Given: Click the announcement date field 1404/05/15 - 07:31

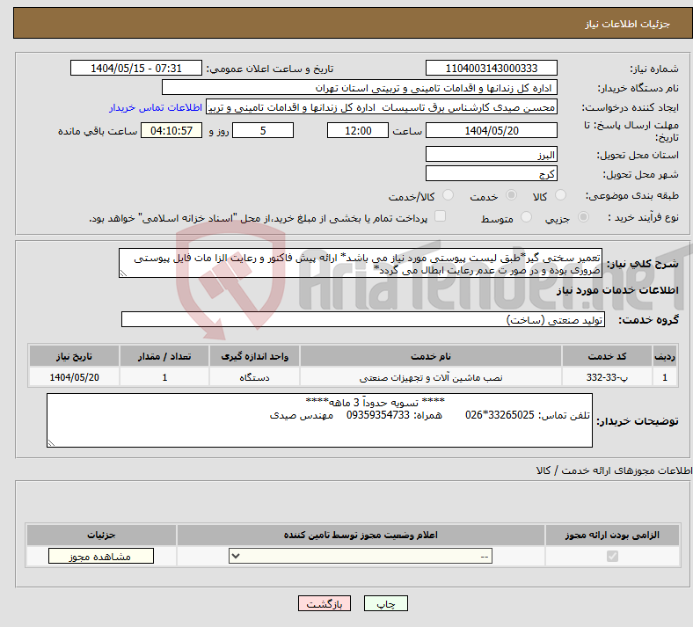Looking at the screenshot, I should tap(136, 68).
